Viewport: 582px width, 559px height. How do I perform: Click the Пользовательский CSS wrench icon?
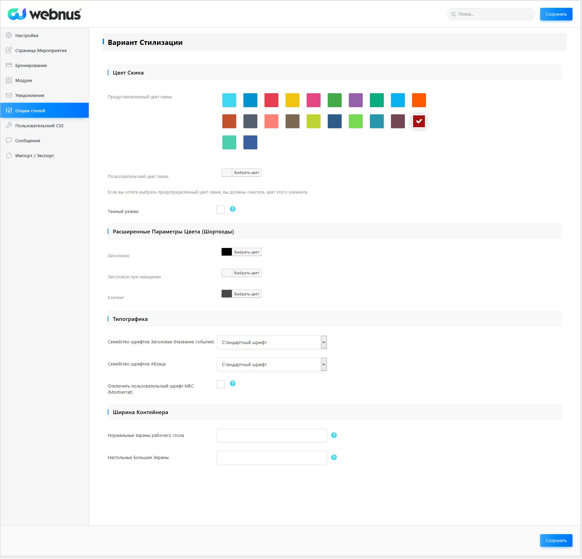[9, 126]
